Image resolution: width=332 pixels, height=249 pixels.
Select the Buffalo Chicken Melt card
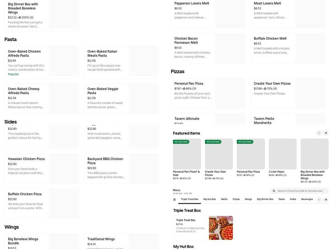(289, 46)
